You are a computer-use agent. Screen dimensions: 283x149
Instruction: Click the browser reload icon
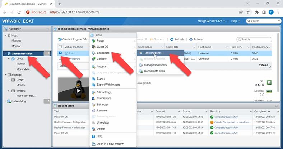[19, 12]
